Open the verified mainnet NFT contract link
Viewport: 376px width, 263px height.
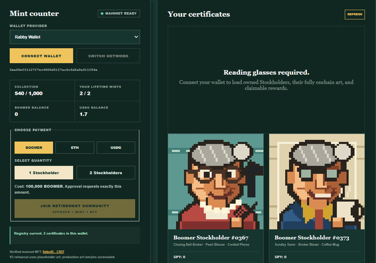pyautogui.click(x=54, y=252)
